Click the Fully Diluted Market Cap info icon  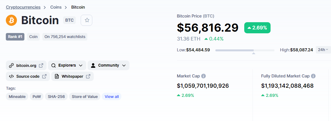pyautogui.click(x=313, y=76)
